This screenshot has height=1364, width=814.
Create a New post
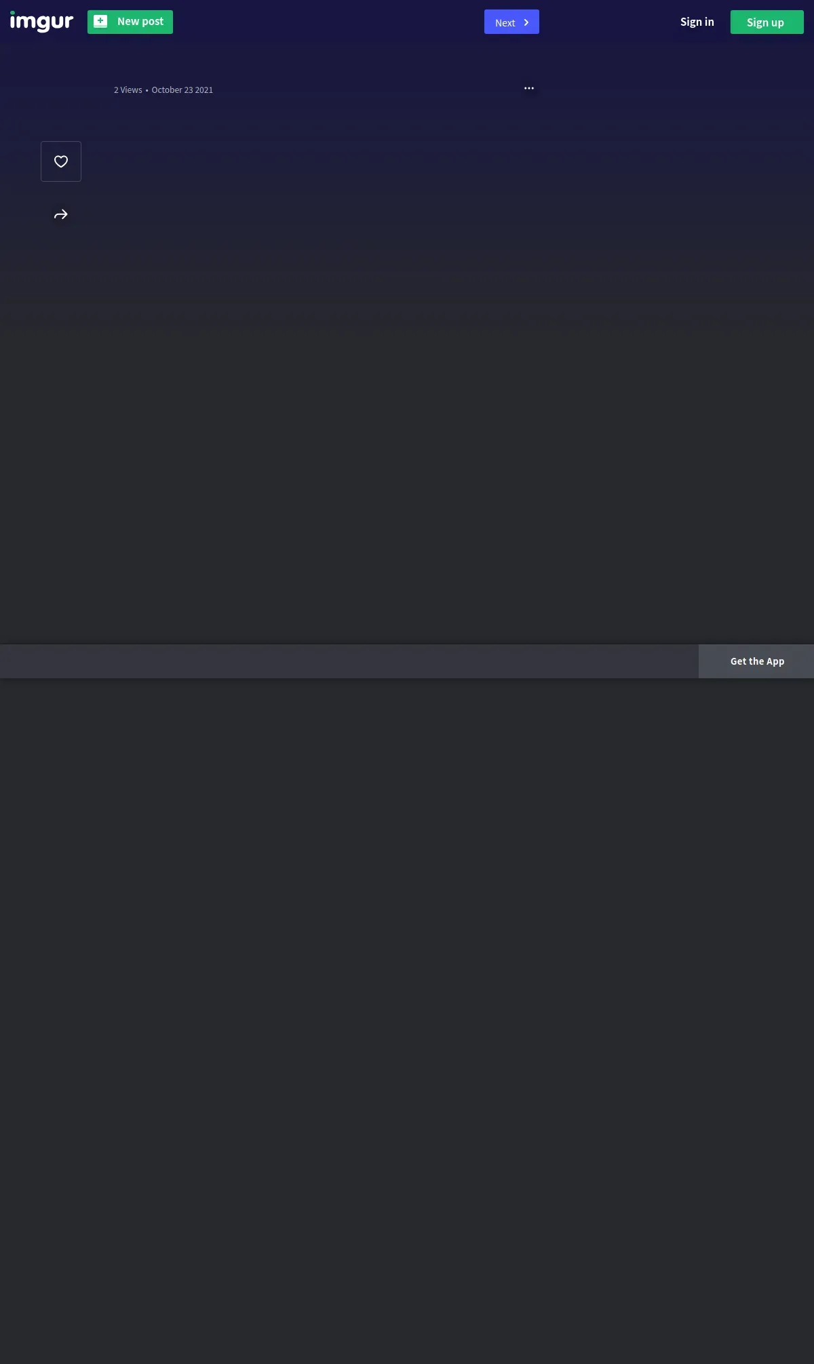[x=130, y=22]
